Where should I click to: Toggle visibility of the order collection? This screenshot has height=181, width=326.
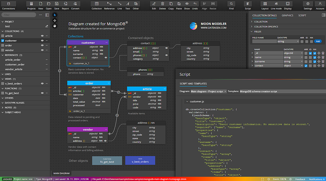pos(42,46)
